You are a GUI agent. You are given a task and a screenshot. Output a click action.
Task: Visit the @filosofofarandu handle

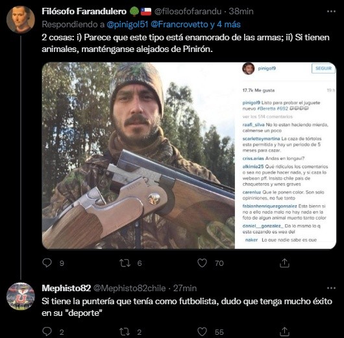pos(188,12)
